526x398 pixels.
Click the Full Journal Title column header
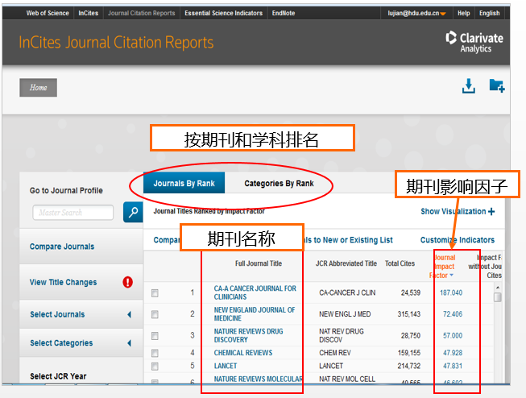259,263
